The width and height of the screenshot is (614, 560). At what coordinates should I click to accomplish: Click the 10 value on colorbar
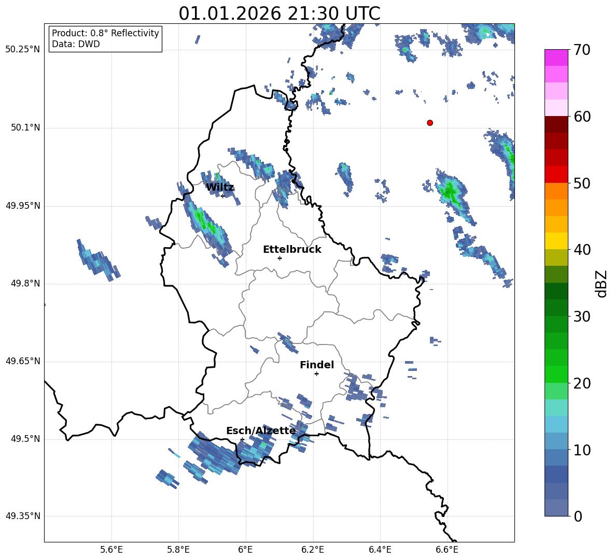coord(581,450)
